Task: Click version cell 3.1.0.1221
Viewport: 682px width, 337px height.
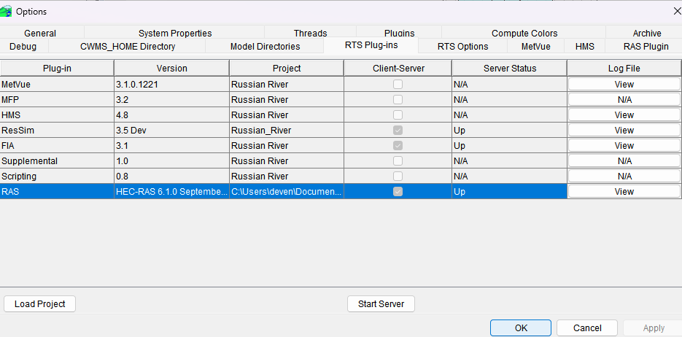Action: [172, 85]
